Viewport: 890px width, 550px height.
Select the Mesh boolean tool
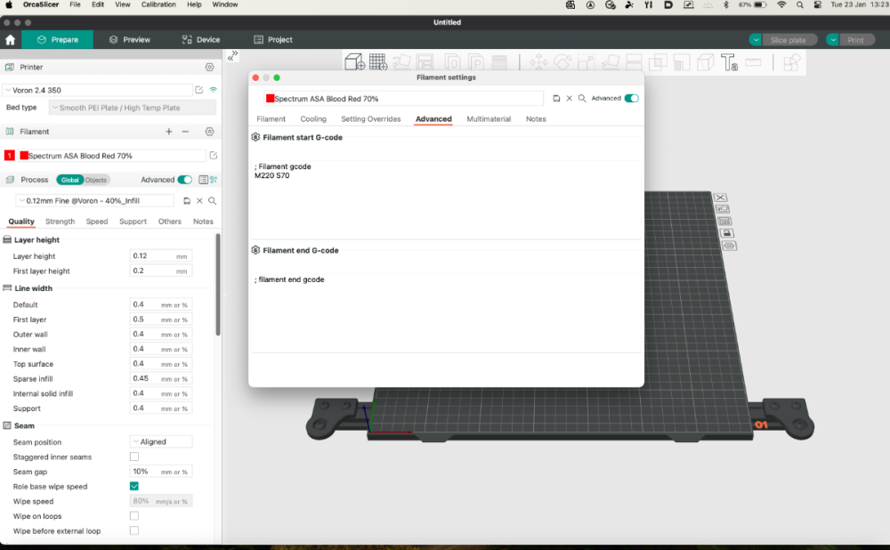[x=658, y=62]
